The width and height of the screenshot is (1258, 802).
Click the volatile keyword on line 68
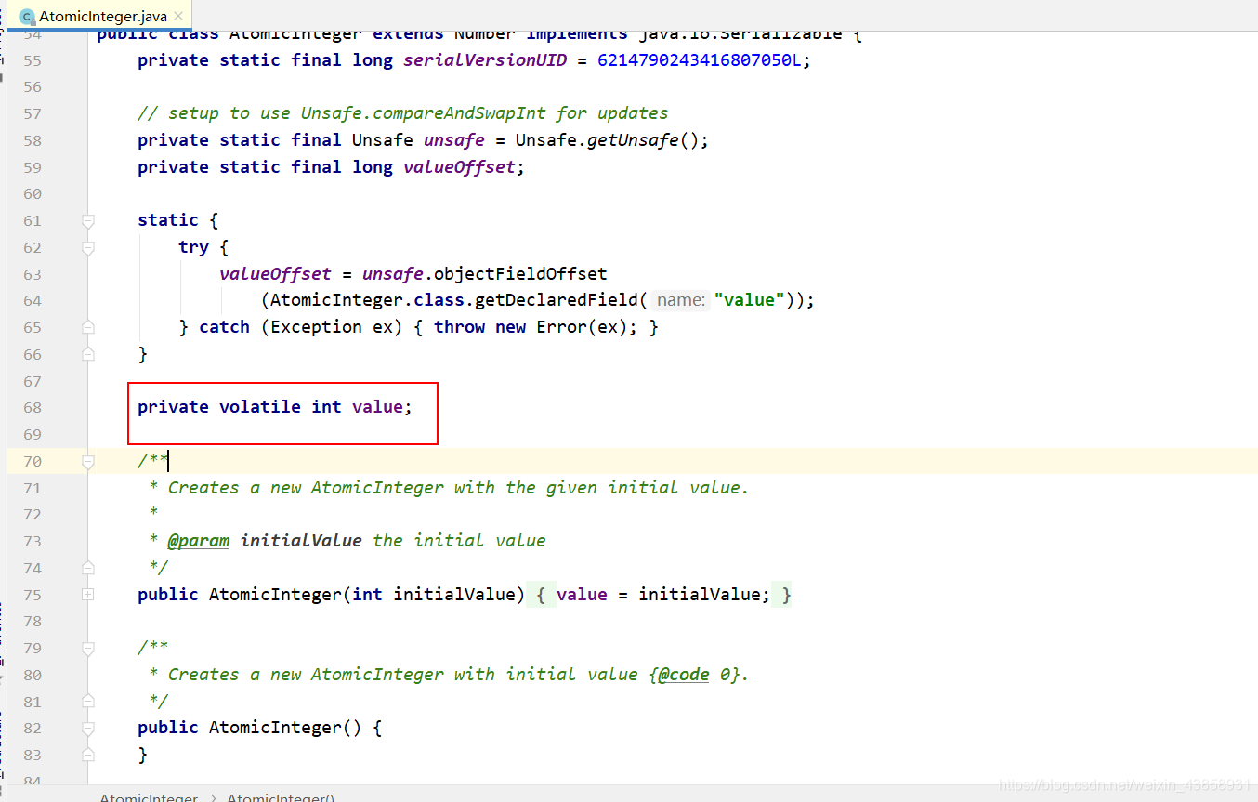pyautogui.click(x=260, y=407)
